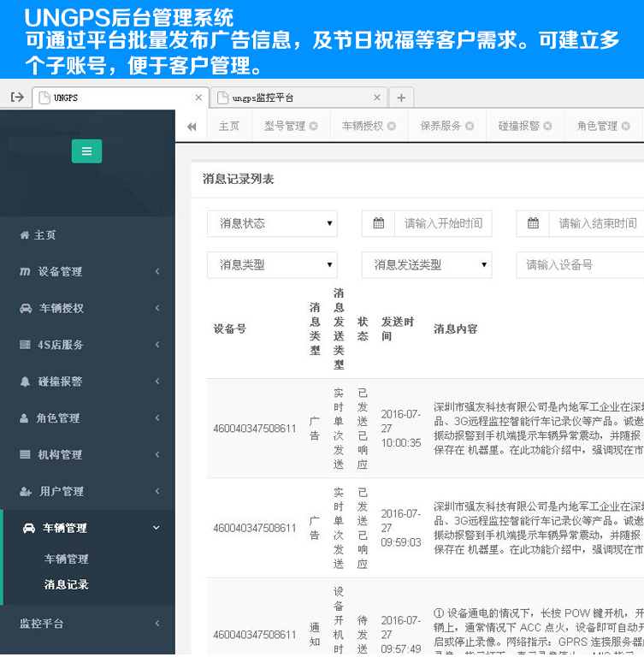
Task: Open the 车辆管理 submenu item
Action: pos(67,559)
